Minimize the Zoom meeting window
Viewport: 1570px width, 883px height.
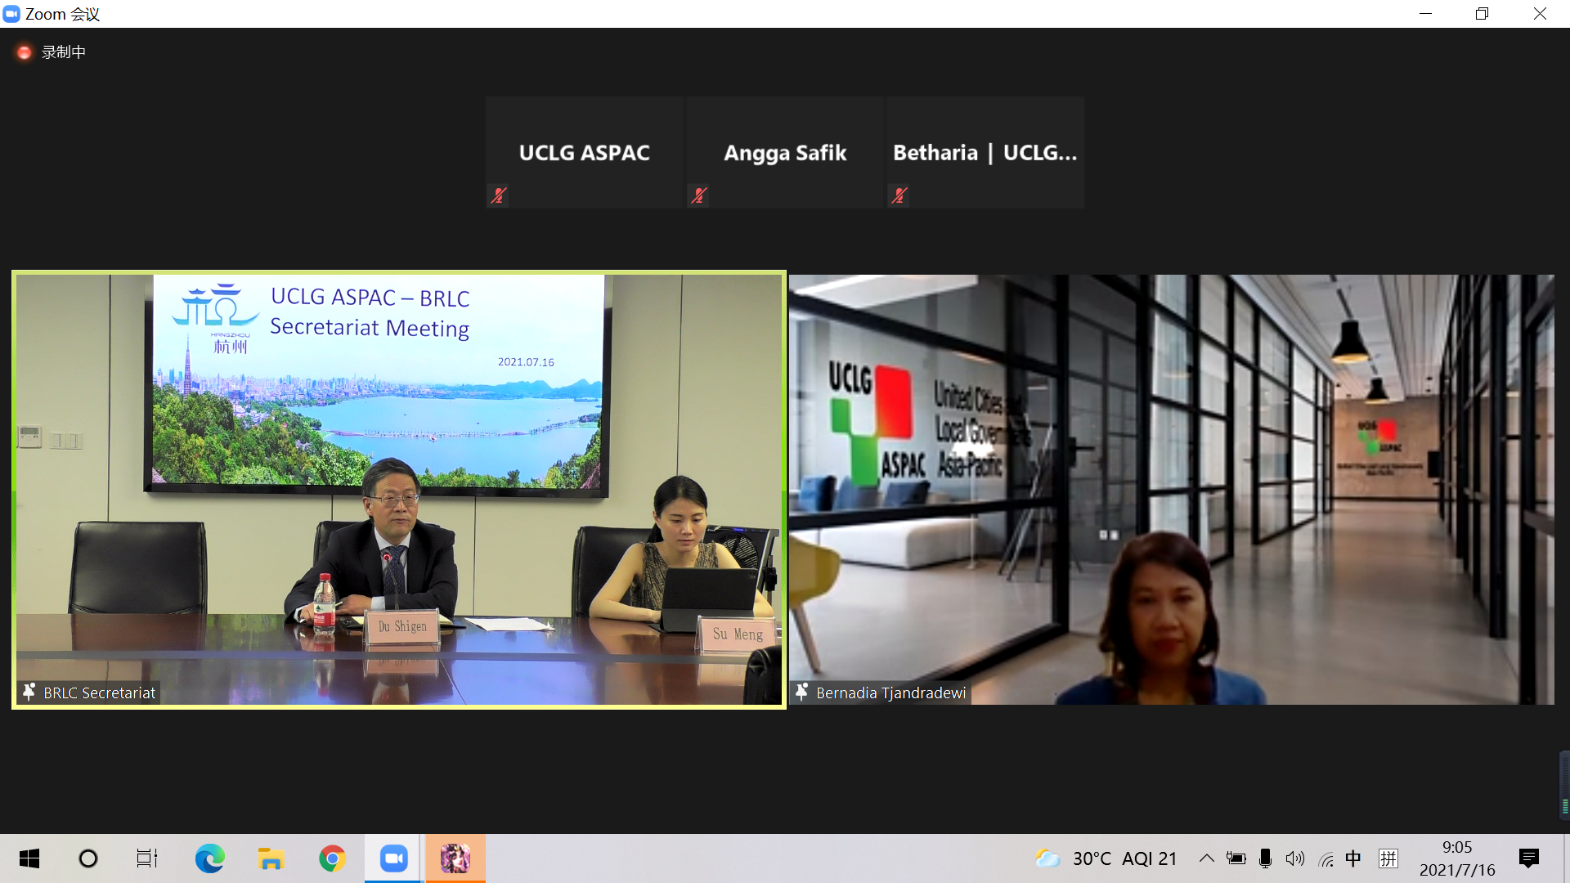(1425, 14)
